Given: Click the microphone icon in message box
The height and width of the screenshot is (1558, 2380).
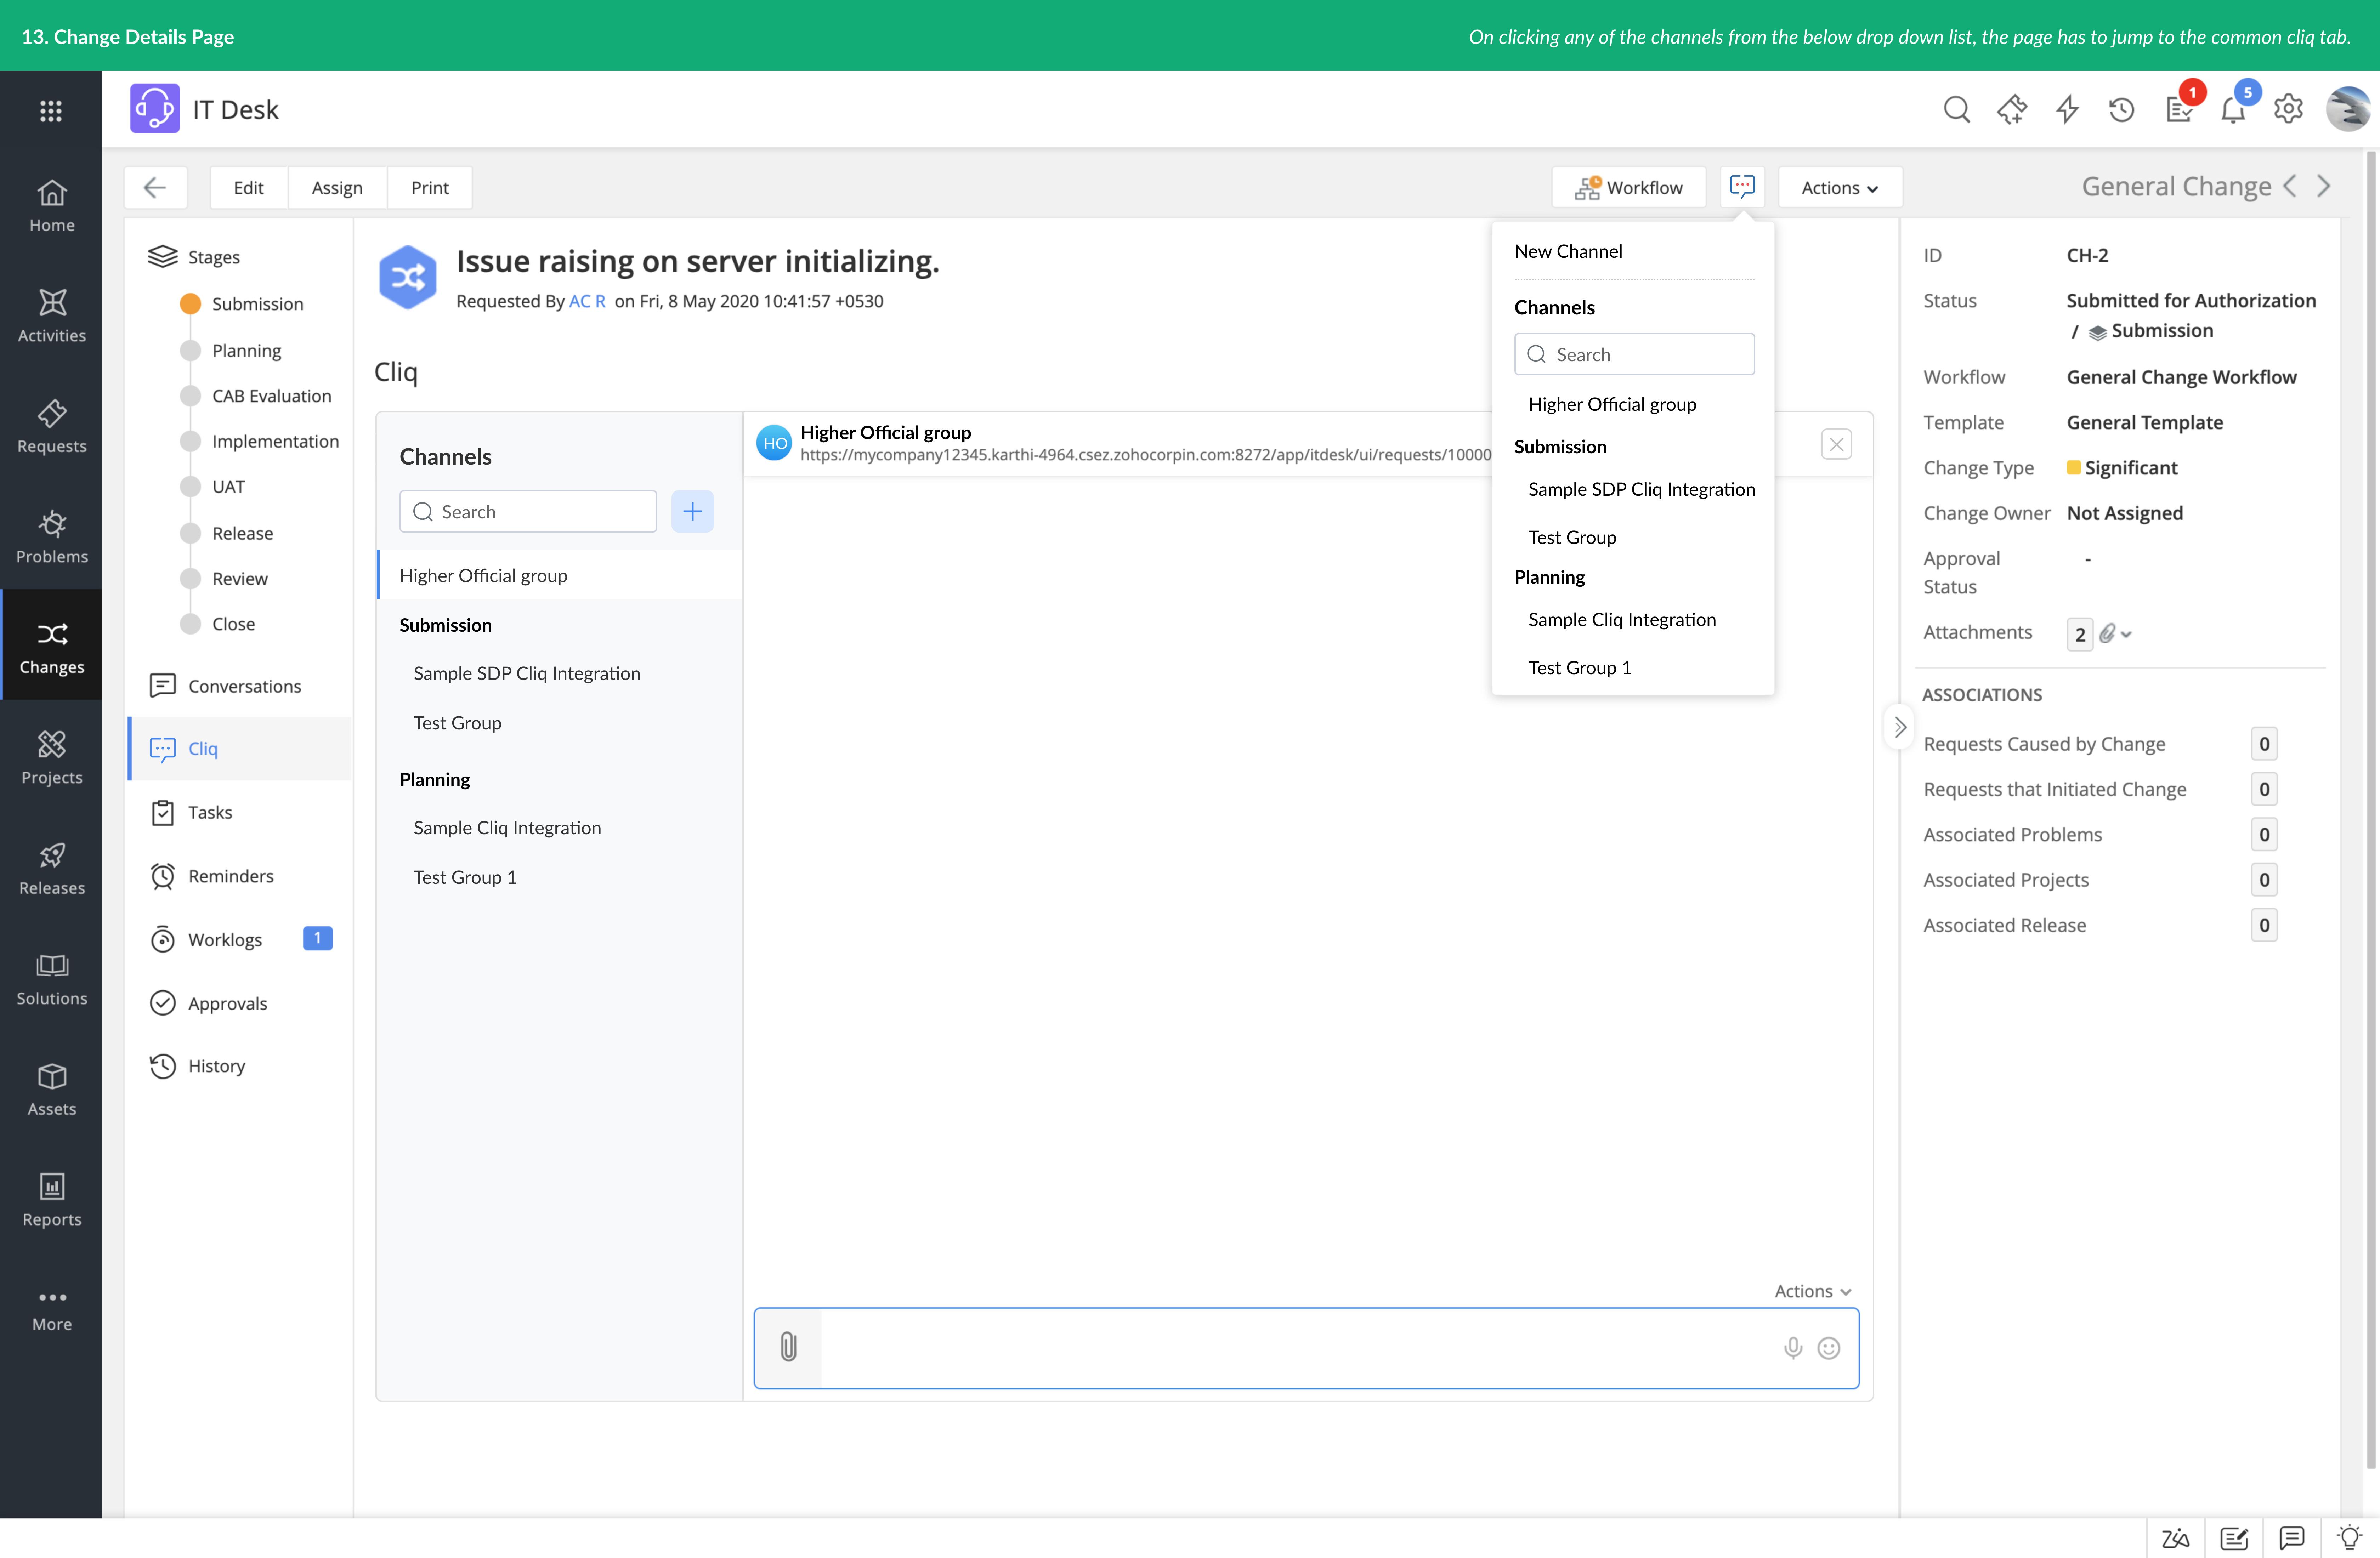Looking at the screenshot, I should [1793, 1348].
